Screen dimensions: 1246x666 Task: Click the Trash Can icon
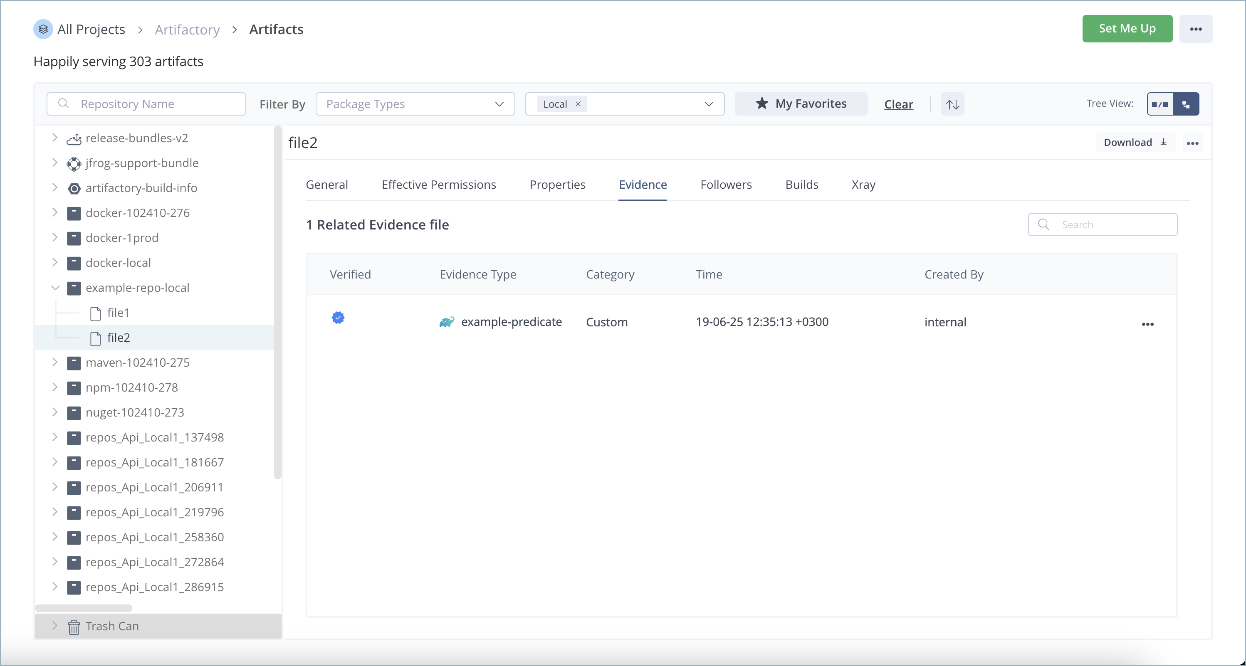pos(74,627)
